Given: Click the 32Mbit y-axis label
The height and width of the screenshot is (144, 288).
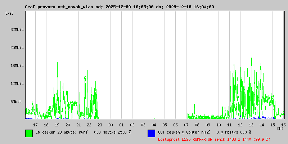Looking at the screenshot, I should (17, 30).
